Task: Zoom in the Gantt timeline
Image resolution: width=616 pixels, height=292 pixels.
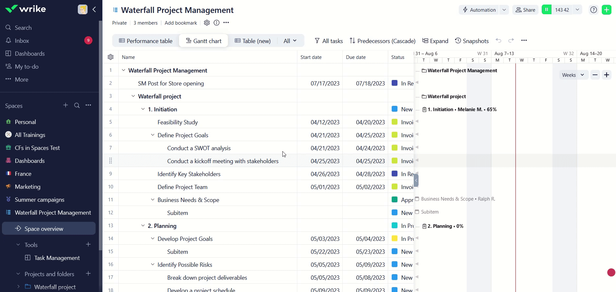Action: pos(607,75)
